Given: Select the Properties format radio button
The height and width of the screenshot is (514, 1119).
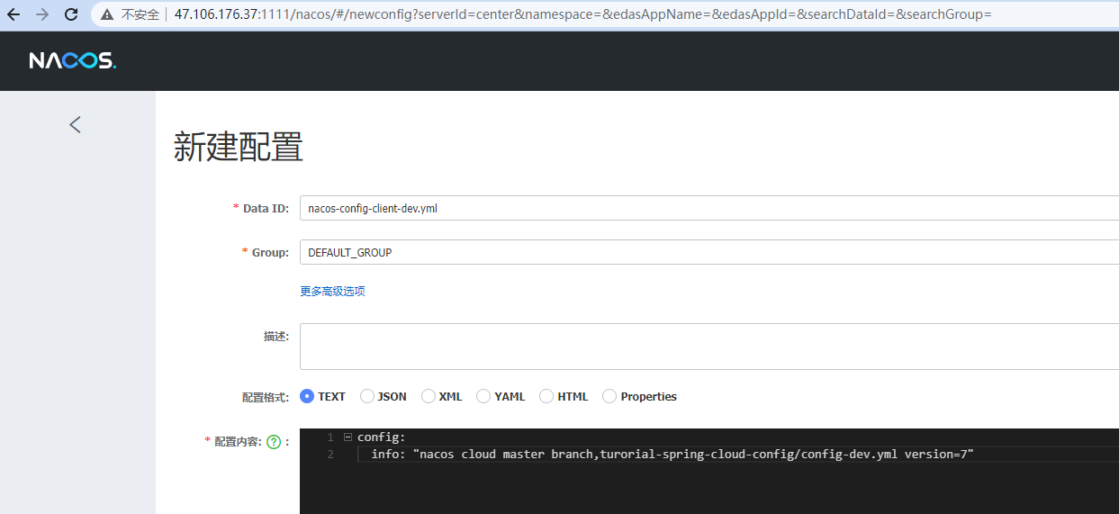Looking at the screenshot, I should [609, 396].
